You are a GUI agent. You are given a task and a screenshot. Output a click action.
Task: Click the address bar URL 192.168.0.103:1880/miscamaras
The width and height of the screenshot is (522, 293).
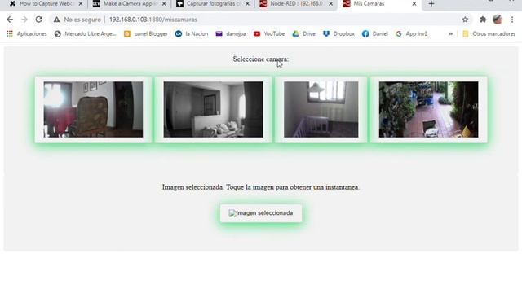(153, 20)
